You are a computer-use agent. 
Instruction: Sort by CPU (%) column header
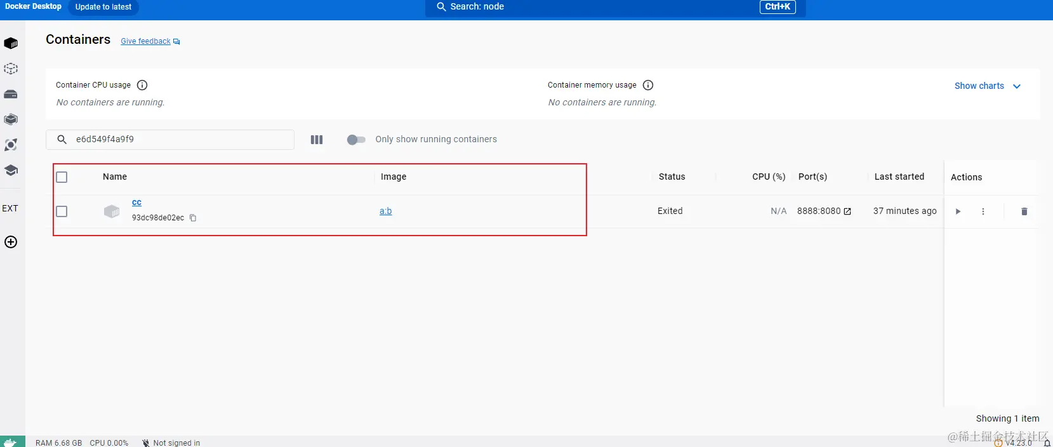(x=769, y=177)
